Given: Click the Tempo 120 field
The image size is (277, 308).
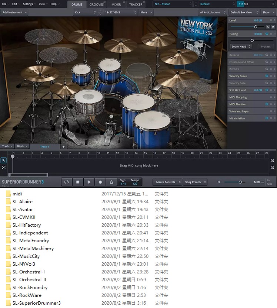Looking at the screenshot, I should coord(135,182).
